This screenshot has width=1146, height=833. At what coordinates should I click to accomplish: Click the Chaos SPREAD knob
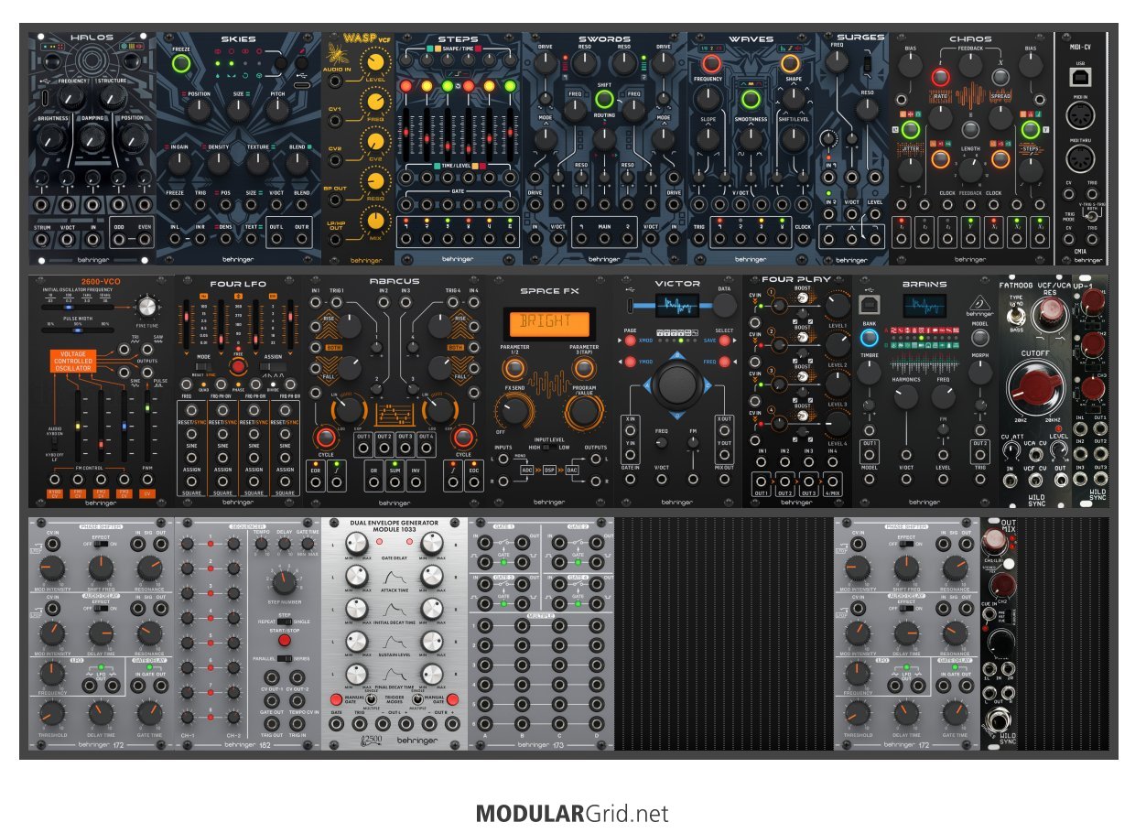tap(1001, 117)
